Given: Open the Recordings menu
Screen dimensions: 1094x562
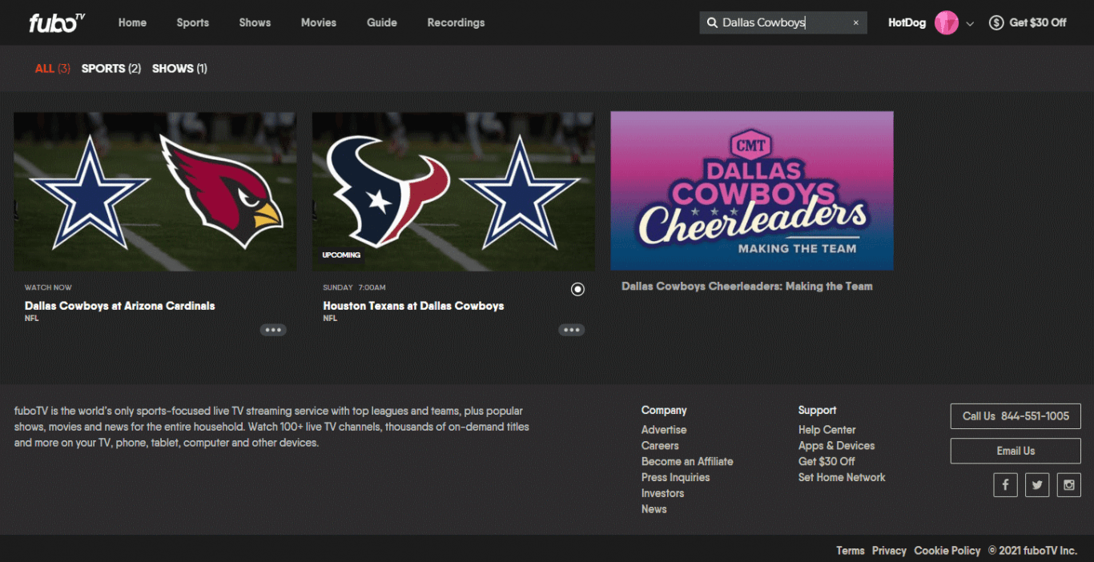Looking at the screenshot, I should click(456, 22).
